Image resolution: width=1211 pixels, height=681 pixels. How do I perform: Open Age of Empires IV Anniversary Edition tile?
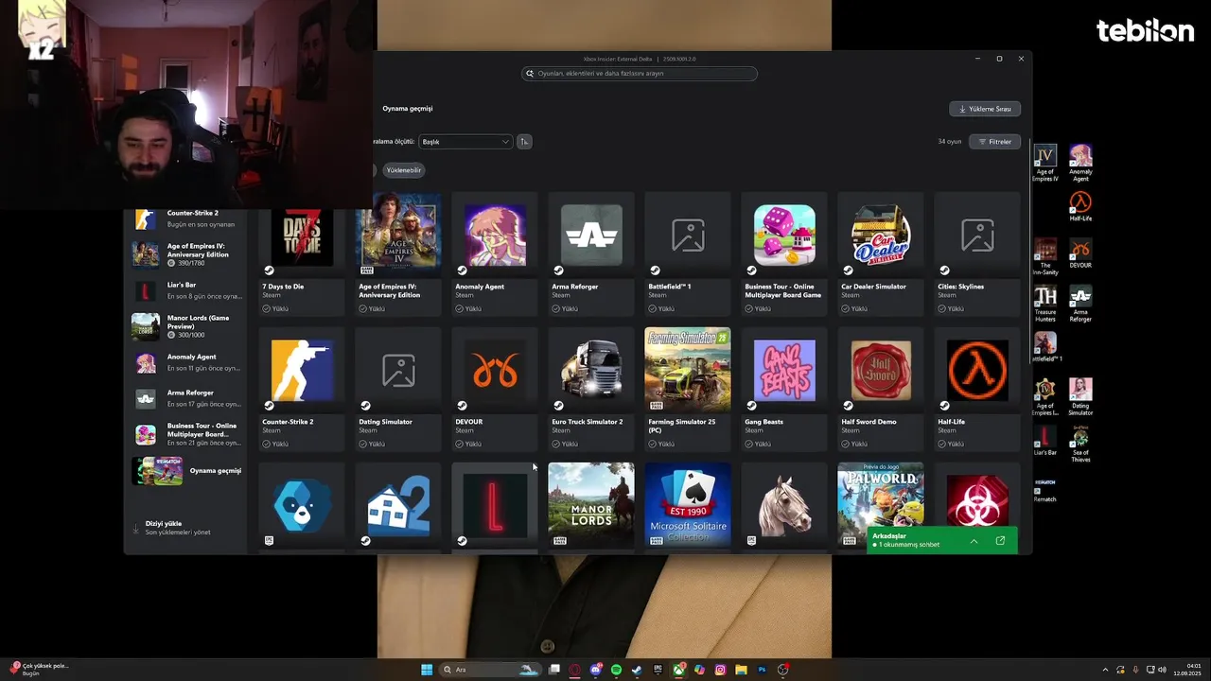pyautogui.click(x=398, y=254)
